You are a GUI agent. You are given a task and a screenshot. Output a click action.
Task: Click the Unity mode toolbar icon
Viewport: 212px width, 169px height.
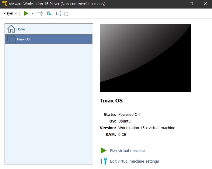67,13
